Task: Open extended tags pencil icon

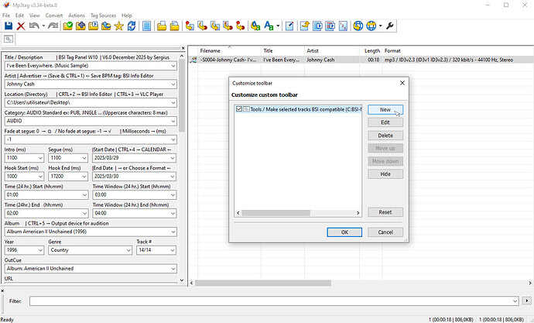Action: click(289, 26)
